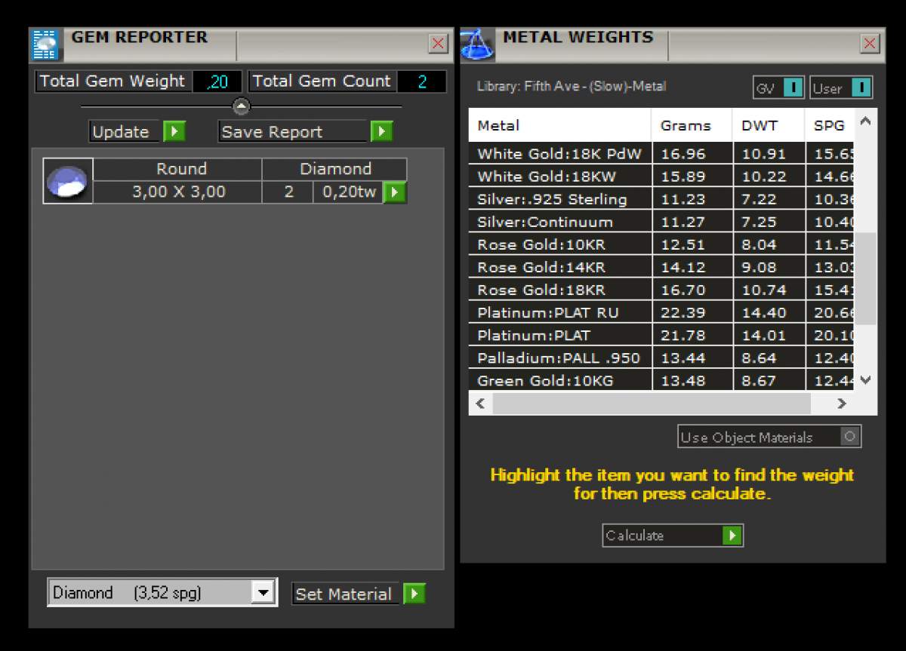
Task: Click the horizontal scrollbar thumb of metal table
Action: (x=652, y=404)
